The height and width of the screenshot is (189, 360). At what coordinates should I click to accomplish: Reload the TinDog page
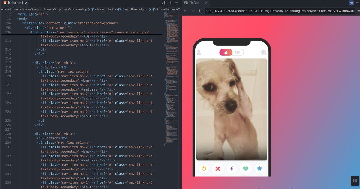pyautogui.click(x=200, y=10)
